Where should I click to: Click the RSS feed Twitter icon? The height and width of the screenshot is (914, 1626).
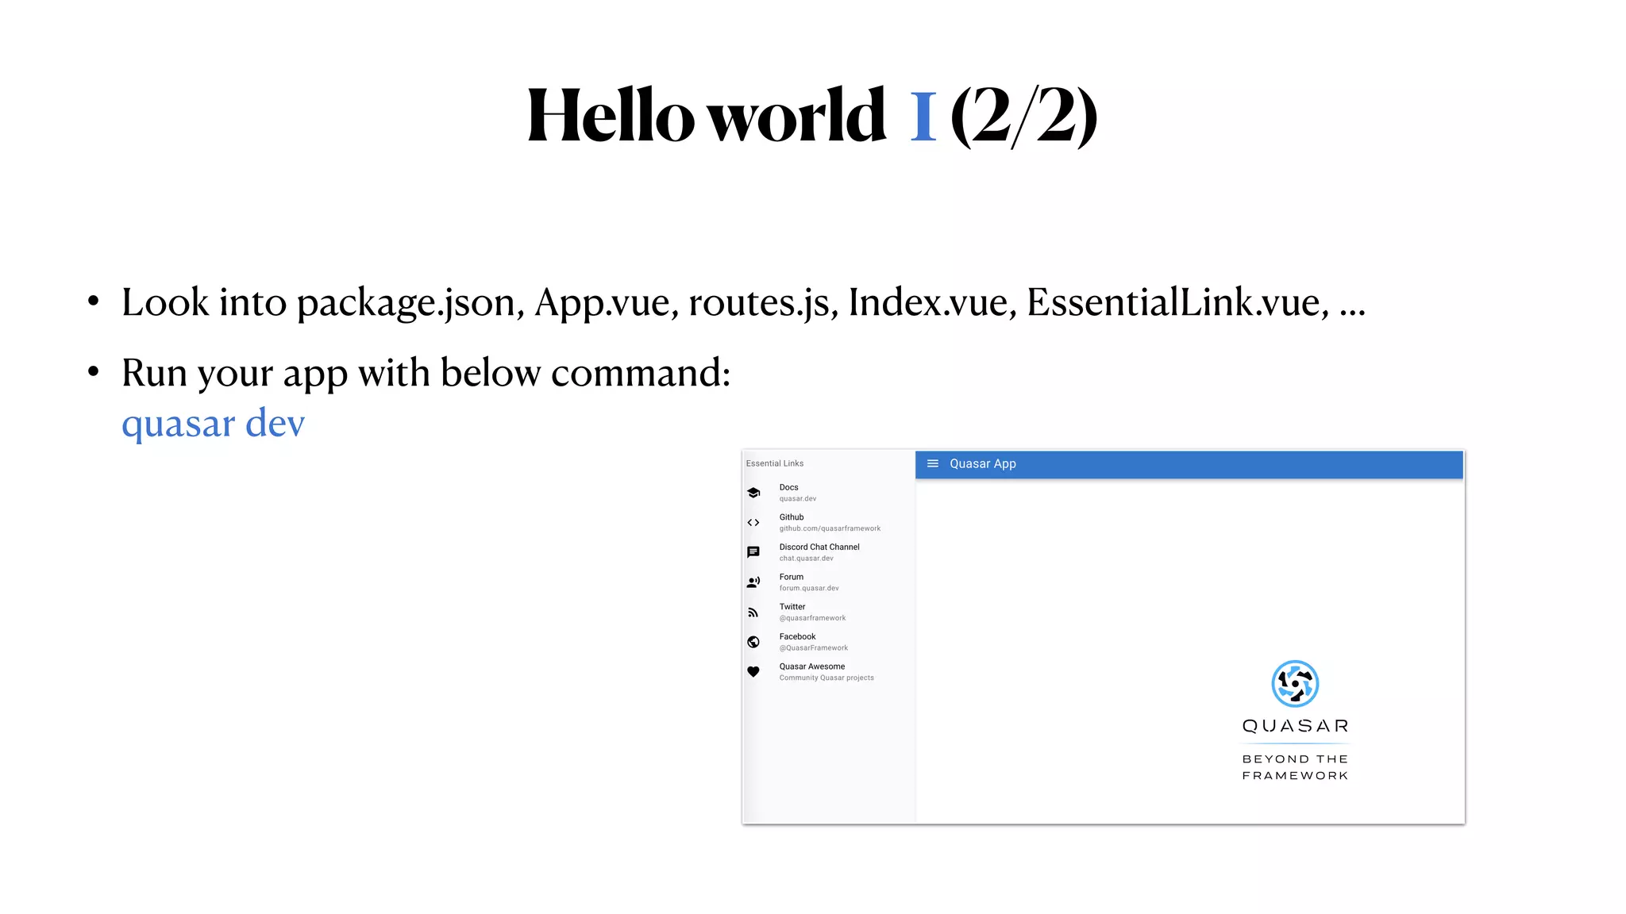click(753, 612)
